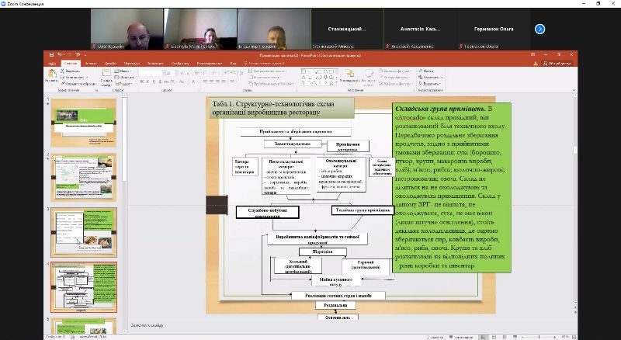Click the Normal view icon in status bar
Screen dimensions: 621x340
tap(483, 337)
